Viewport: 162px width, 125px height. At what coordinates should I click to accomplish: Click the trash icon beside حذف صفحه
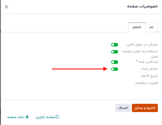coord(27,117)
